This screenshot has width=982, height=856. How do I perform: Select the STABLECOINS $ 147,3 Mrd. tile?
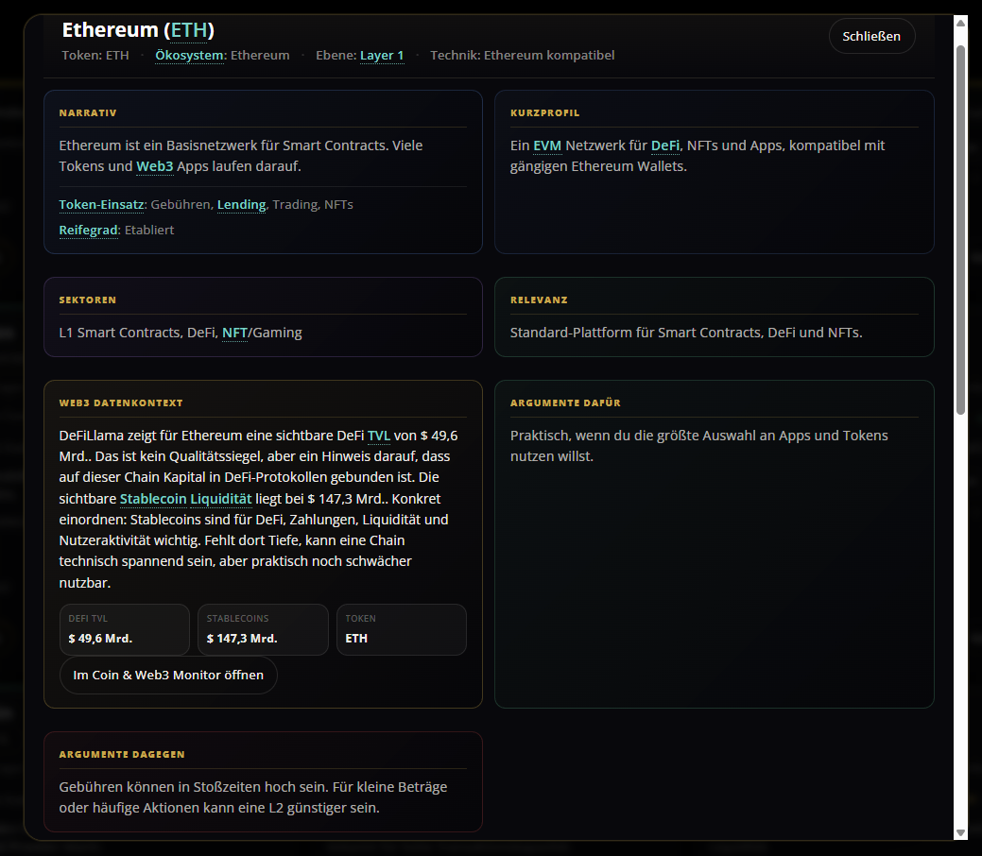click(263, 629)
